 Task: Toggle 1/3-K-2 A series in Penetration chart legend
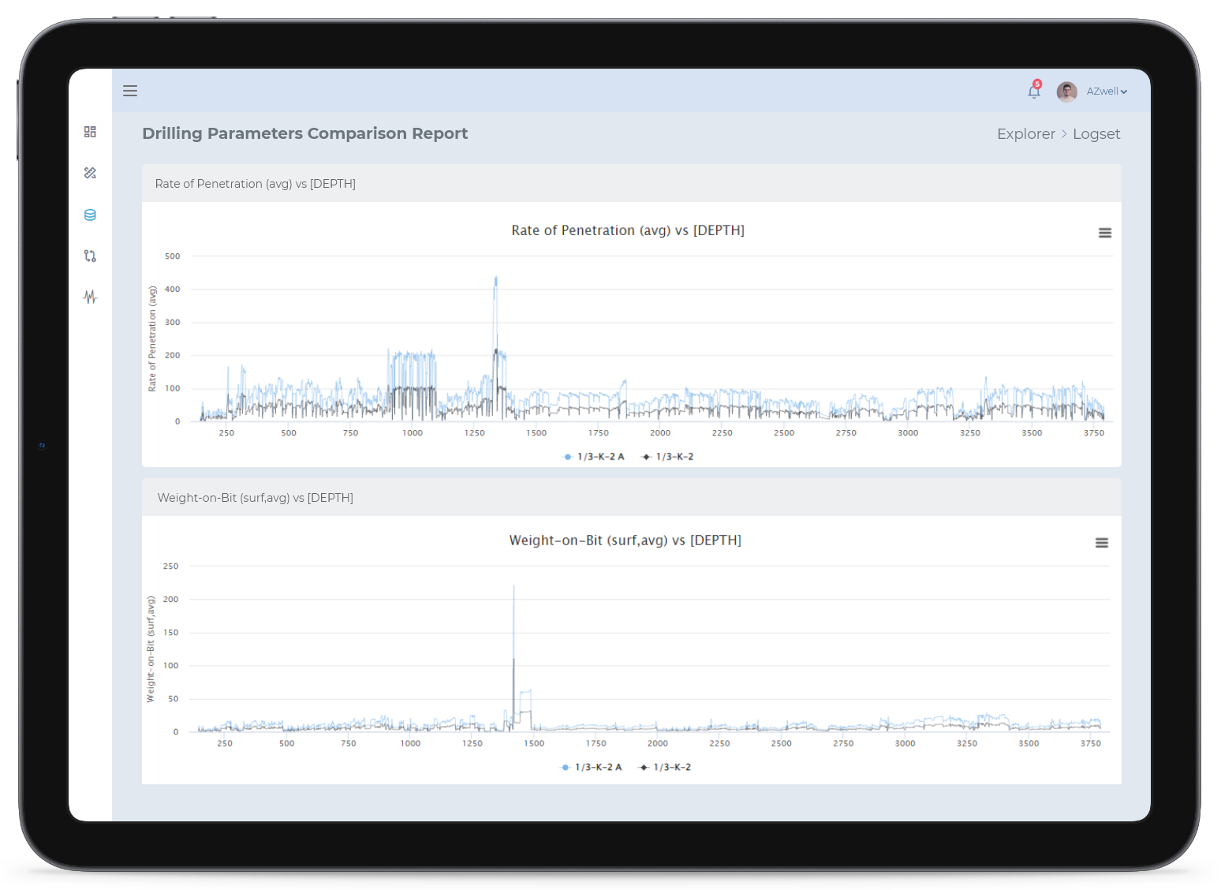coord(594,457)
